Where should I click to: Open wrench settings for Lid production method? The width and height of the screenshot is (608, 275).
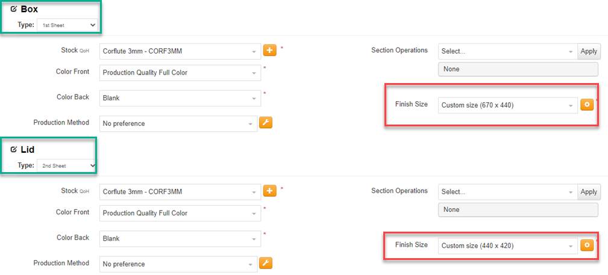[265, 263]
